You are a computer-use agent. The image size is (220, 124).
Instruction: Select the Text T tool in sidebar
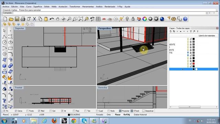coord(4,101)
